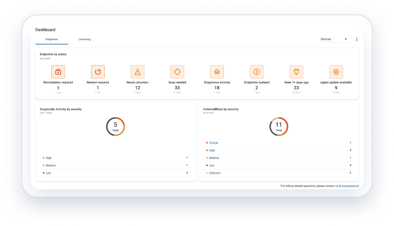The width and height of the screenshot is (394, 226).
Task: Click the Restart required power icon
Action: (98, 72)
